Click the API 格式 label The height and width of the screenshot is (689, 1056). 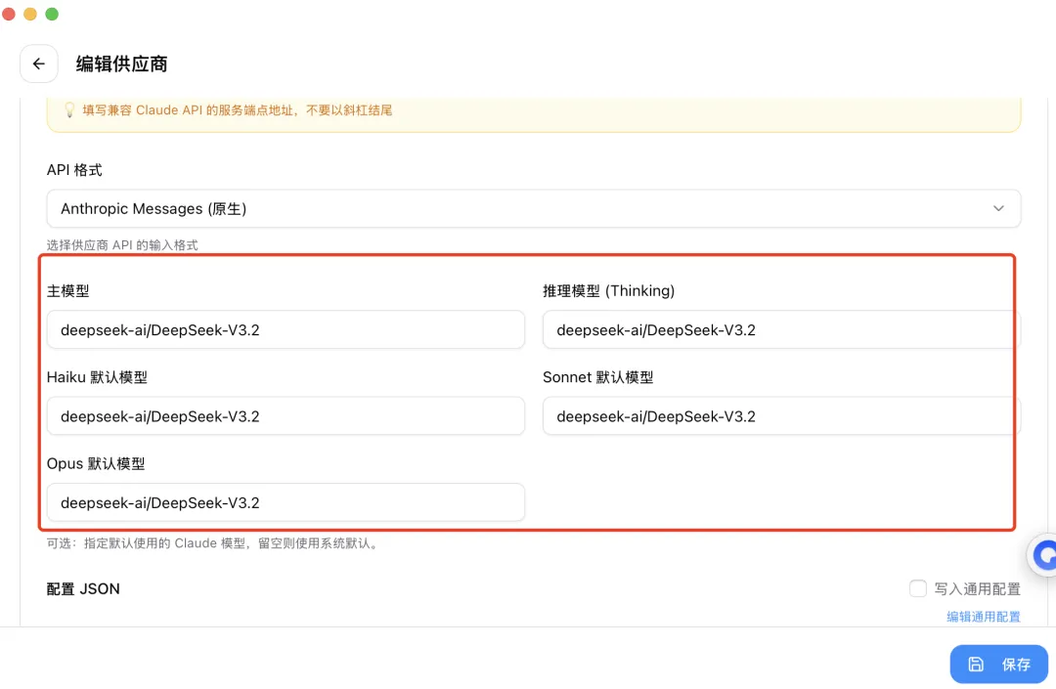coord(74,170)
